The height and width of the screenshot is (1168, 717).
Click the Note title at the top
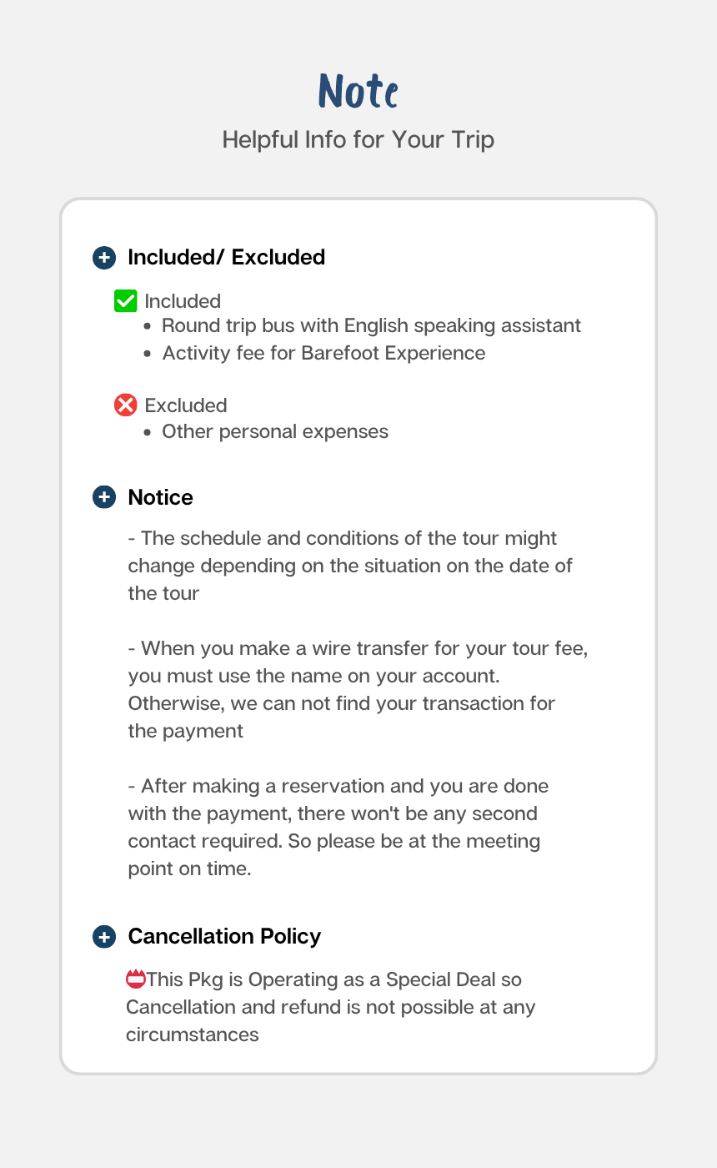point(358,91)
